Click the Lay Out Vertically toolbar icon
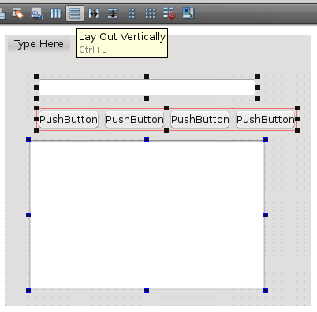317x312 pixels. [x=75, y=13]
